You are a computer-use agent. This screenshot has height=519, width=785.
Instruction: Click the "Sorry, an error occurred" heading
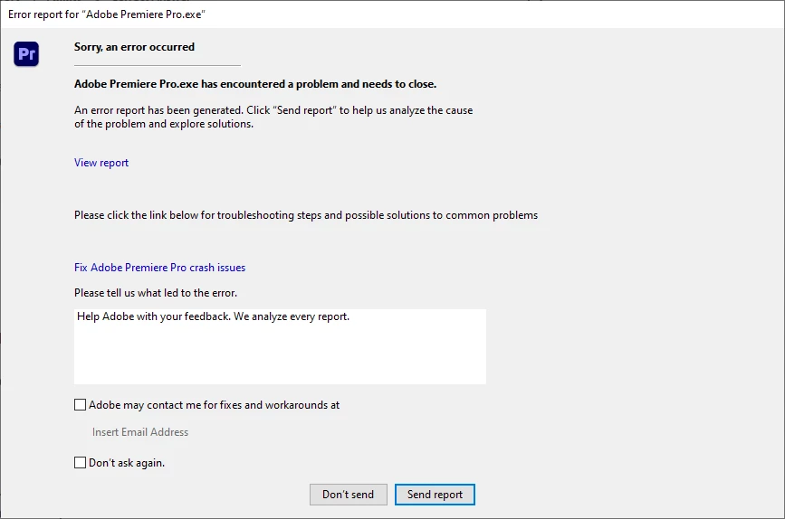coord(134,47)
